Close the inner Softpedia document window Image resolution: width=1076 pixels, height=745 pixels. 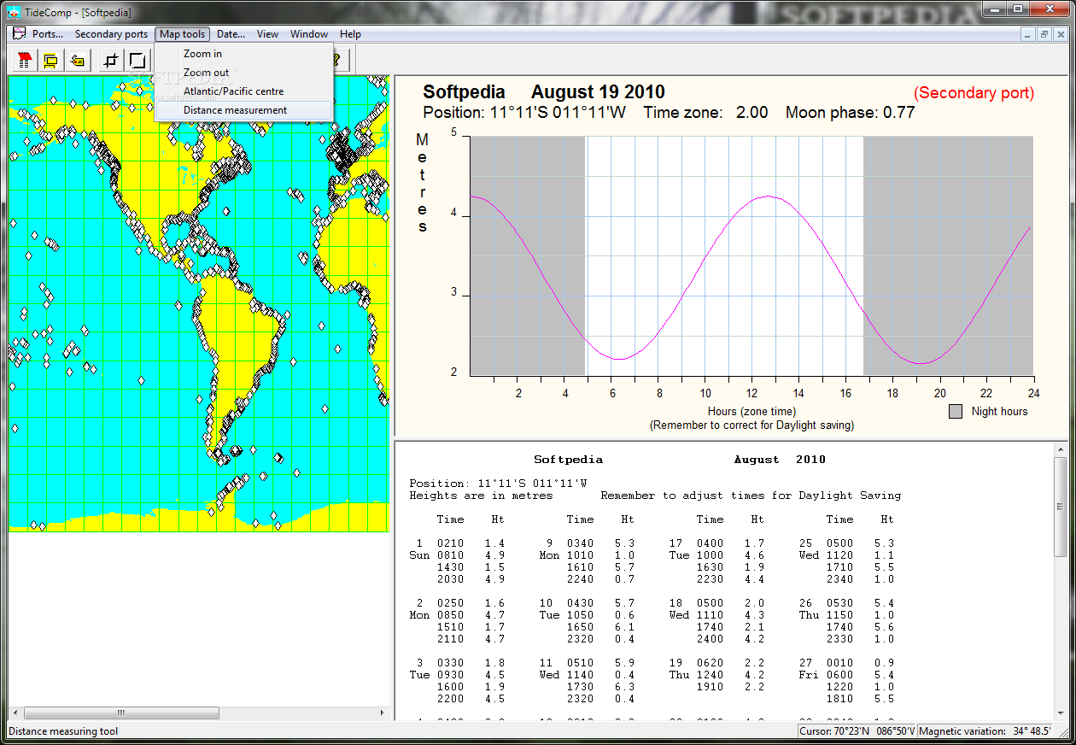point(1060,34)
